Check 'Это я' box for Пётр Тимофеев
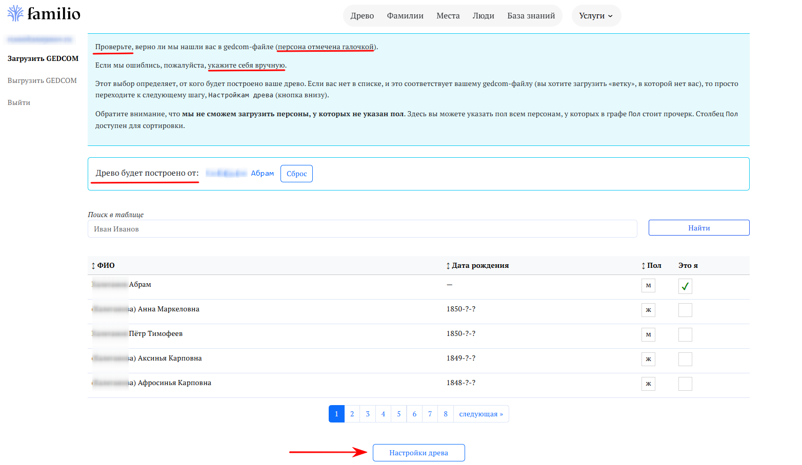This screenshot has width=802, height=465. (x=685, y=335)
